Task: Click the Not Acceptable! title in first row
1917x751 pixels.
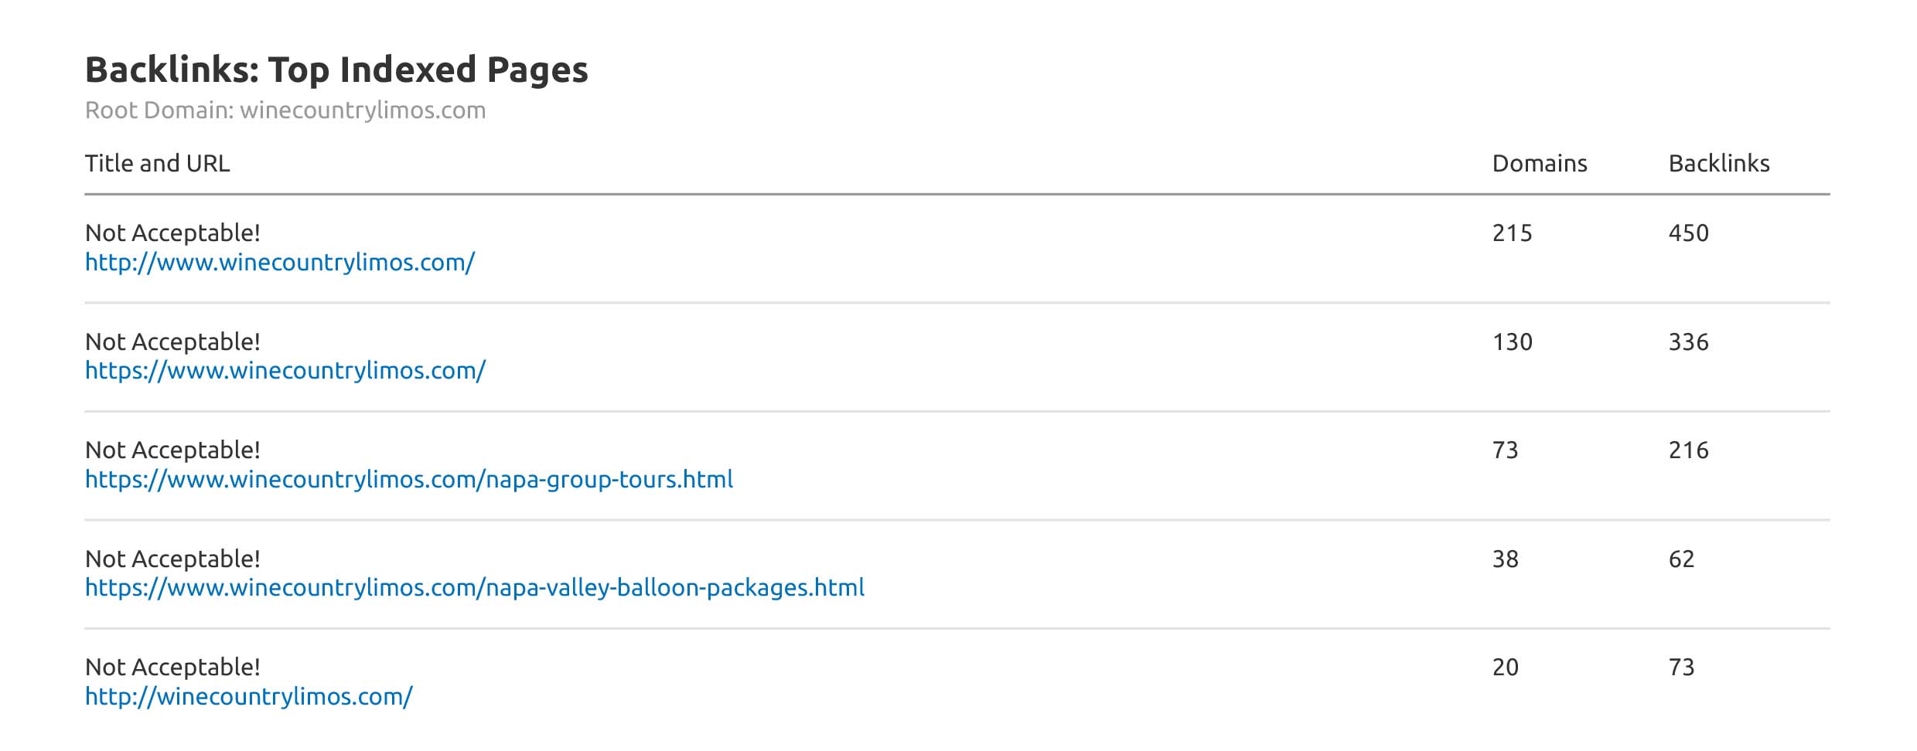Action: click(x=172, y=233)
